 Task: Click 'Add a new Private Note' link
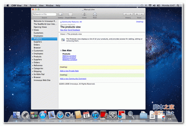click(x=69, y=71)
